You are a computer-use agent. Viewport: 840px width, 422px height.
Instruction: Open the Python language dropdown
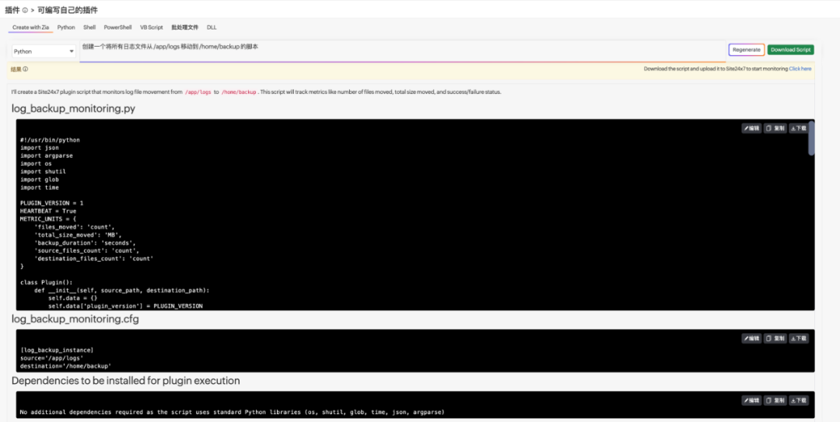[x=44, y=51]
